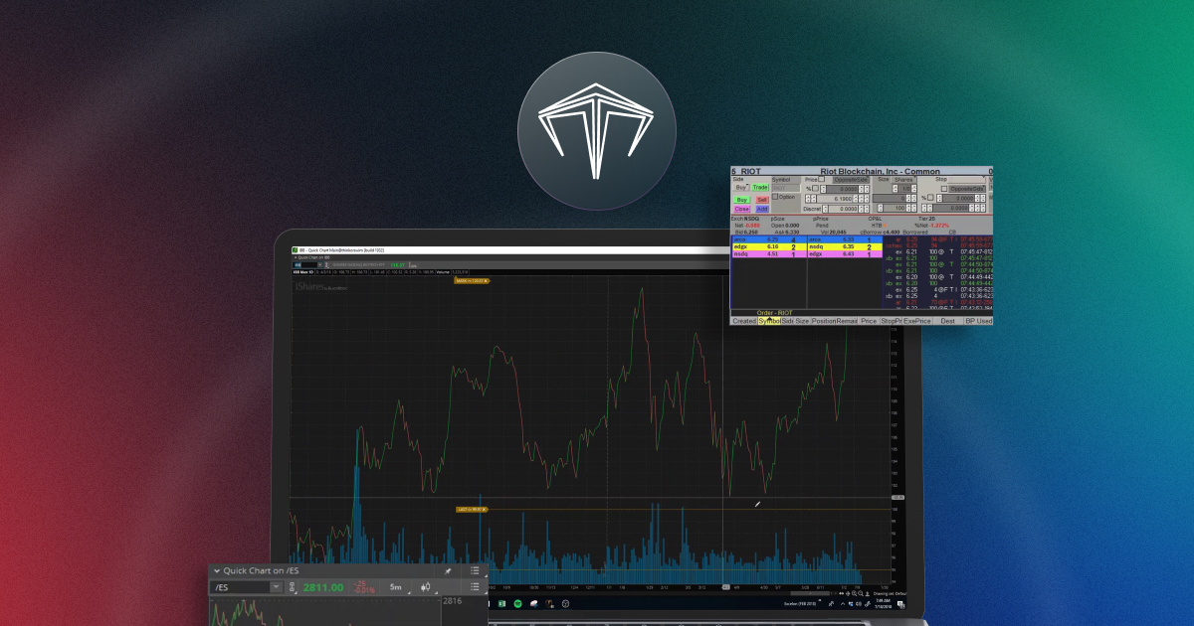Image resolution: width=1194 pixels, height=626 pixels.
Task: Open the list menu icon on /ES panel header
Action: pyautogui.click(x=474, y=570)
